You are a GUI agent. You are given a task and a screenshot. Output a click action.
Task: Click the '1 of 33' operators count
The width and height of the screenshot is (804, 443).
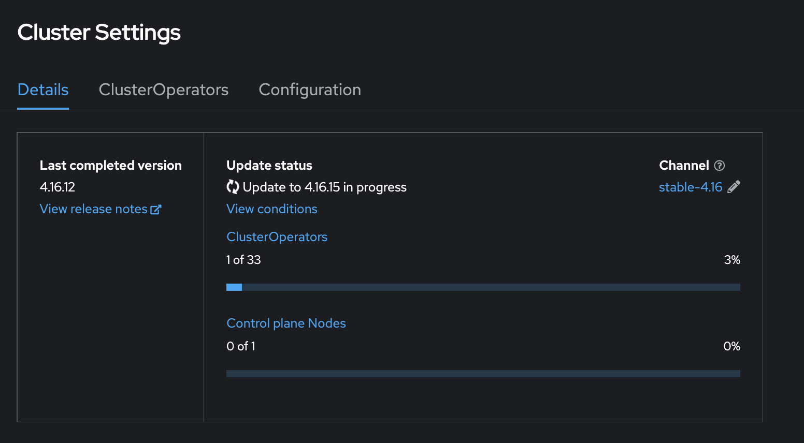pyautogui.click(x=243, y=260)
